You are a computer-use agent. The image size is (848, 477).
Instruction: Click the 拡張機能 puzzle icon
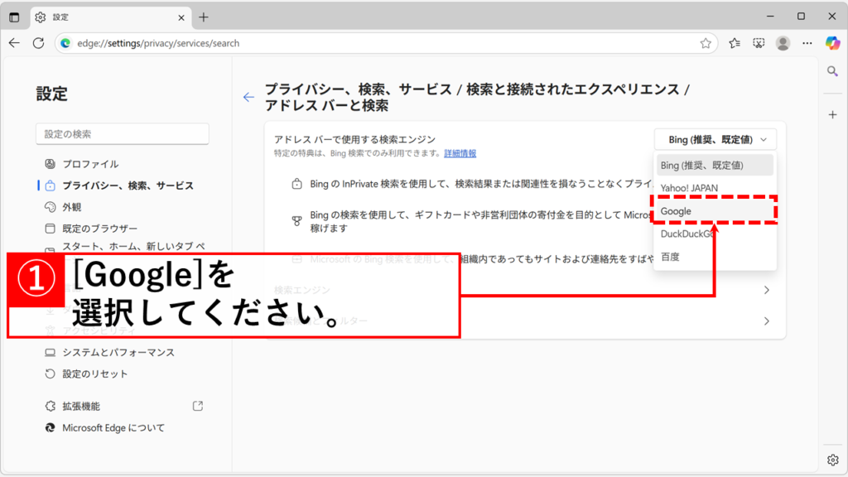[50, 406]
